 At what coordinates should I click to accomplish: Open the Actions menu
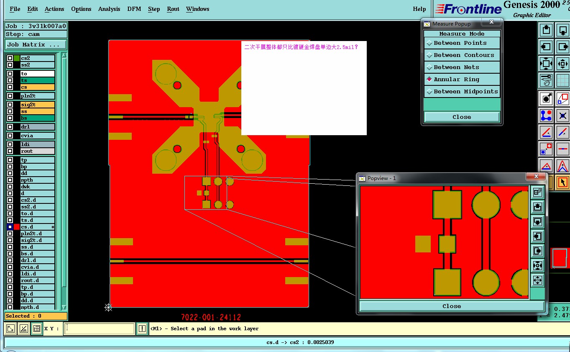54,9
